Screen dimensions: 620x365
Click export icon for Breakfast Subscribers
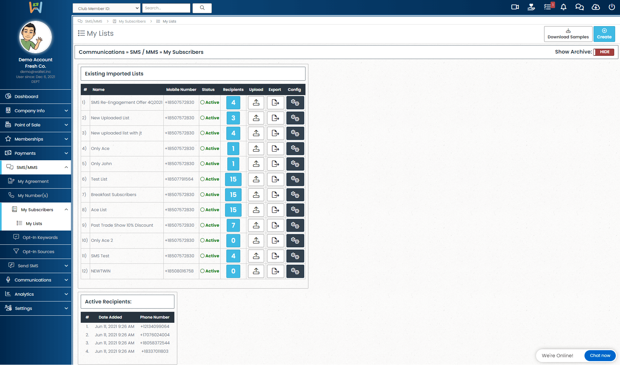click(275, 195)
